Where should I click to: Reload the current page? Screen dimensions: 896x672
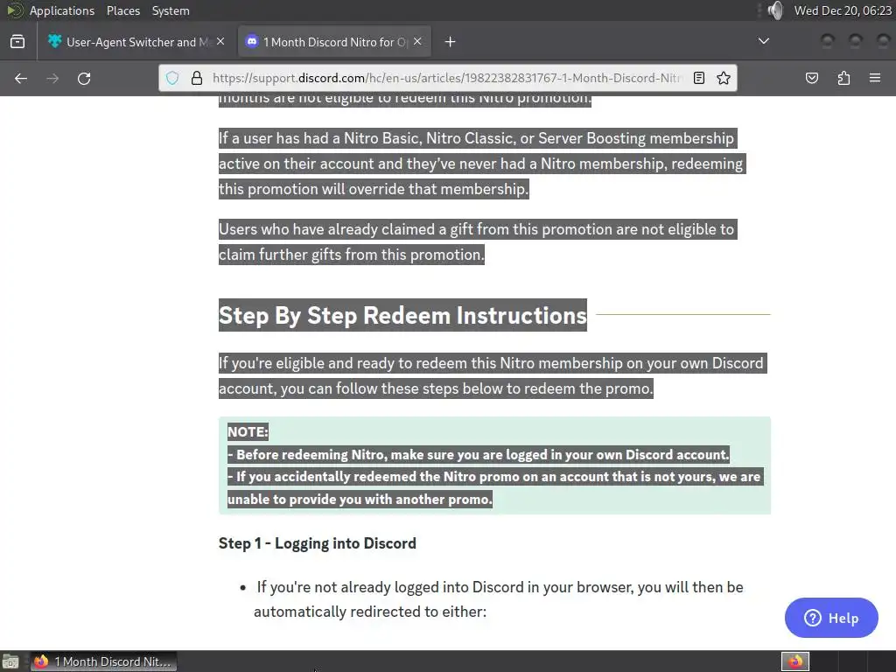point(84,78)
